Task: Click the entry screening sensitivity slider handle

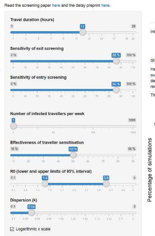Action: click(116, 90)
